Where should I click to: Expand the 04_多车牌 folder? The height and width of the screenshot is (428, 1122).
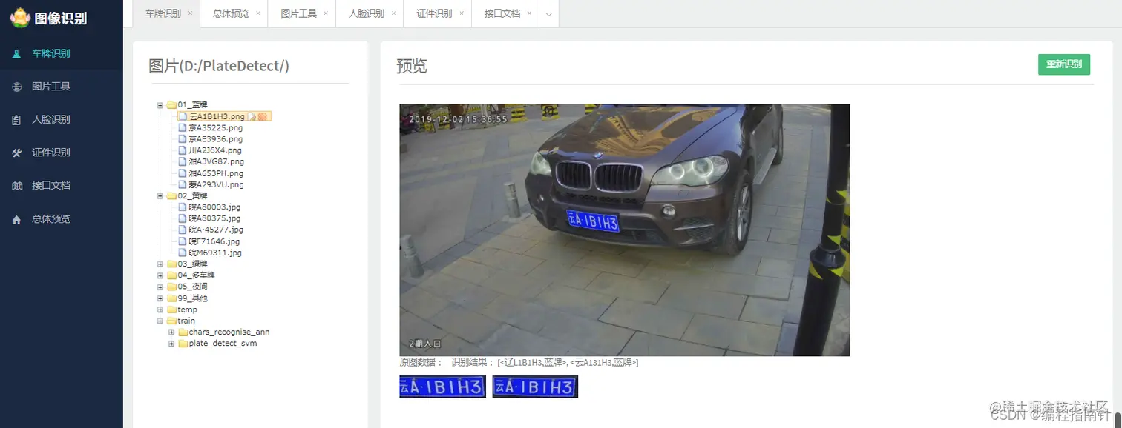(x=160, y=275)
